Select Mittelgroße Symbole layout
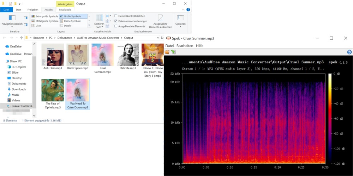353x176 pixels. point(45,21)
